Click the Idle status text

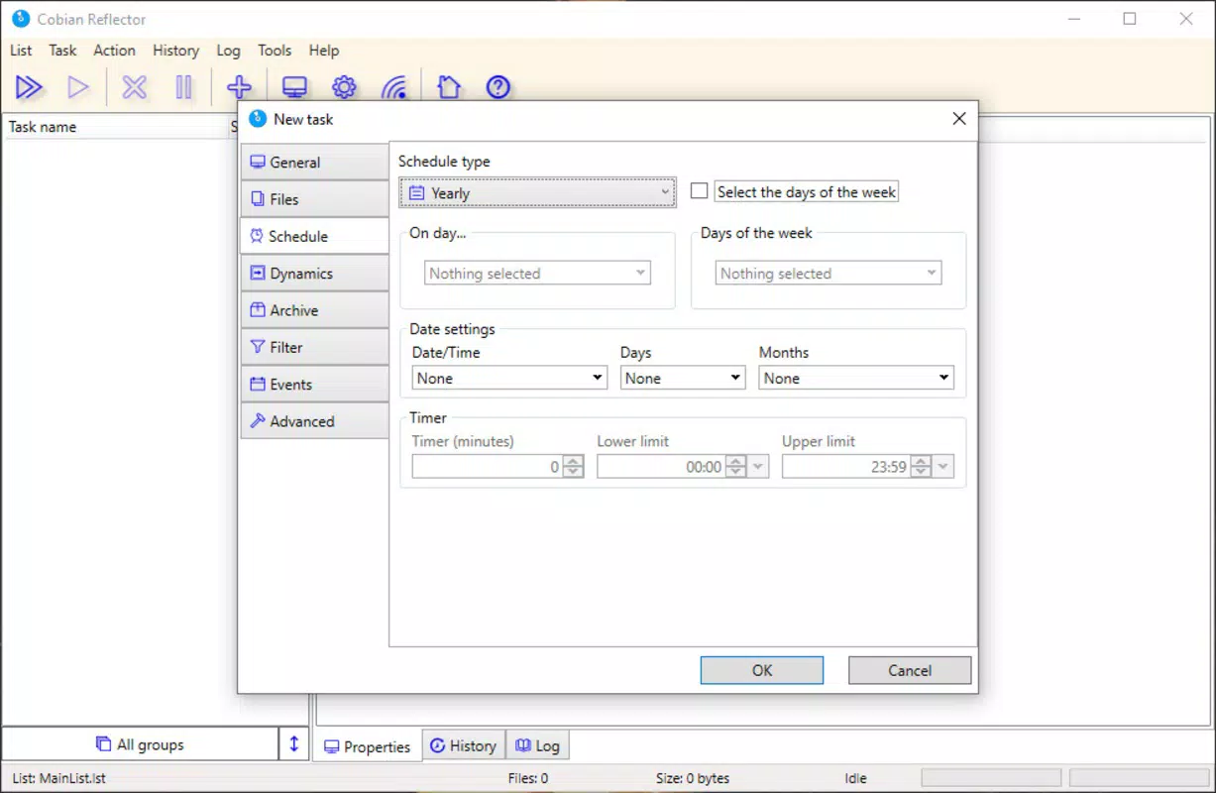click(x=856, y=778)
